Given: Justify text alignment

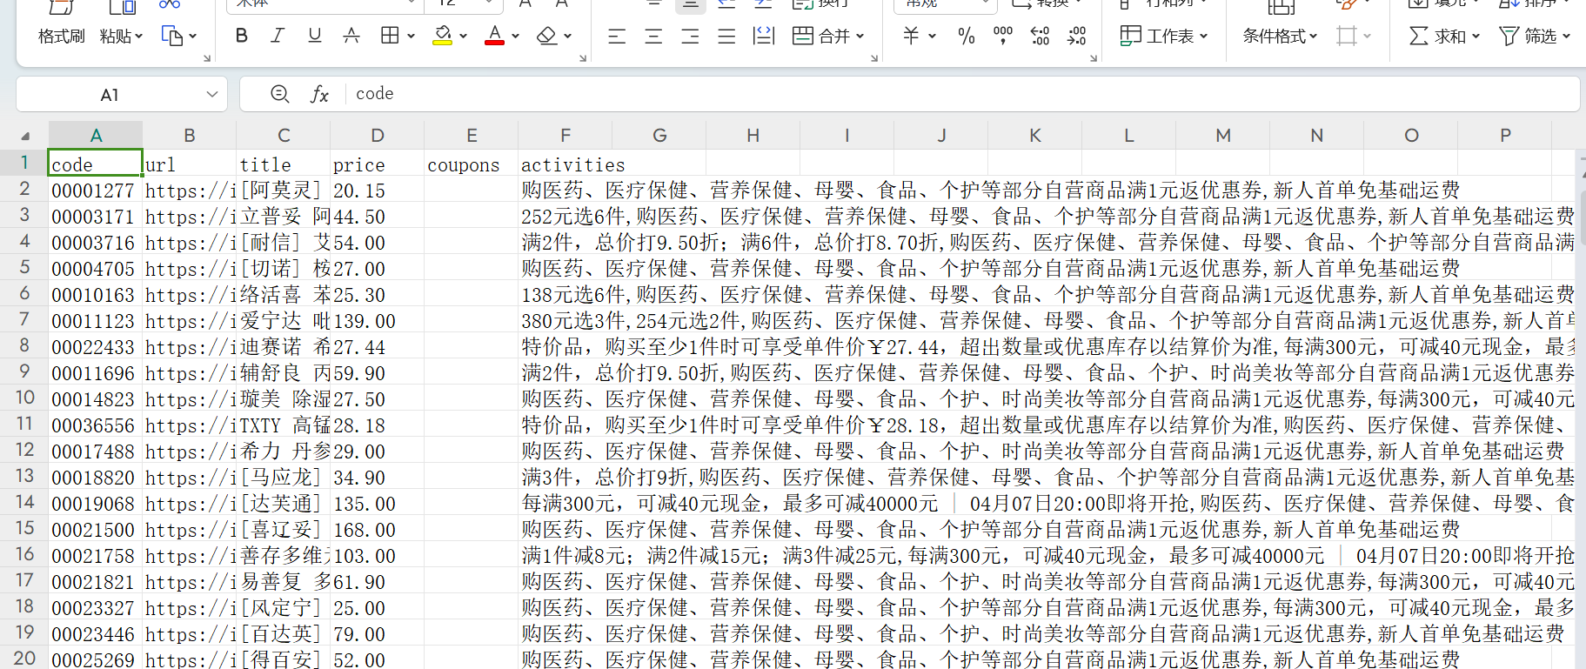Looking at the screenshot, I should (726, 37).
